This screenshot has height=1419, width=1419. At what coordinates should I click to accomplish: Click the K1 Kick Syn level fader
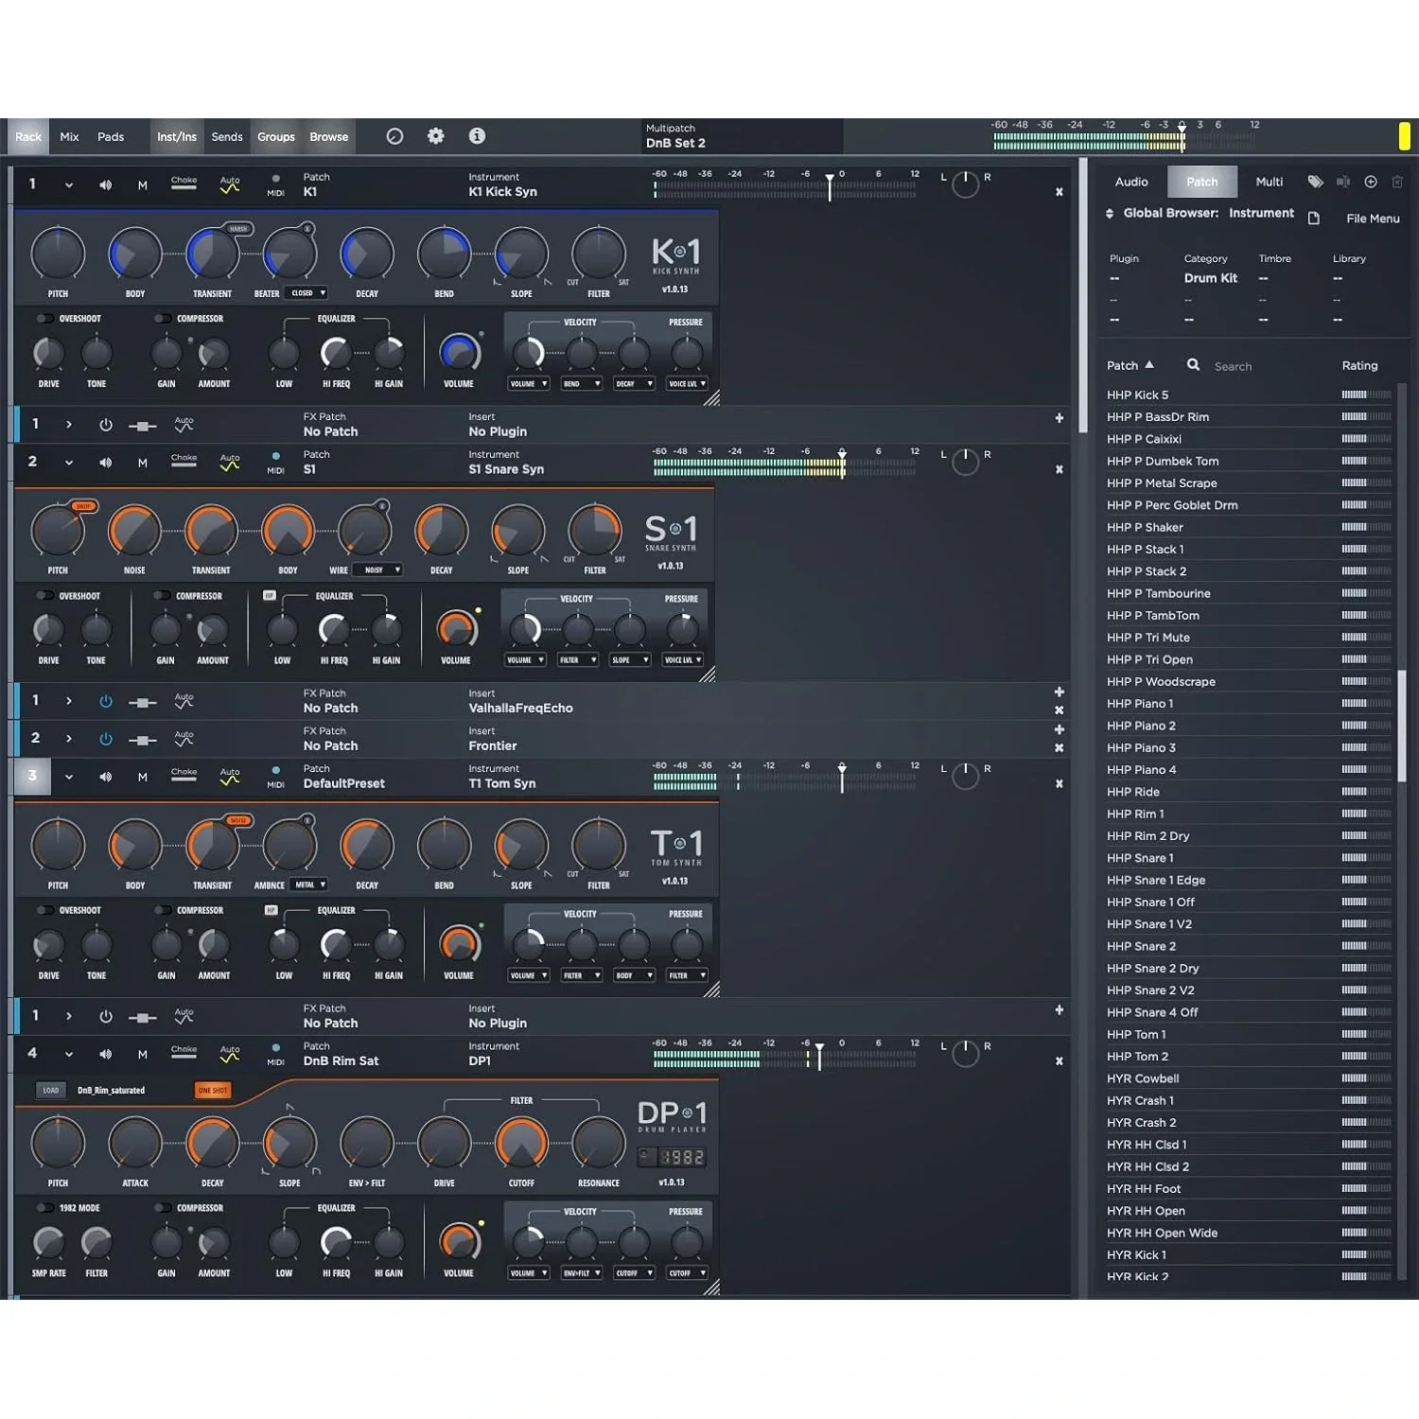click(830, 187)
